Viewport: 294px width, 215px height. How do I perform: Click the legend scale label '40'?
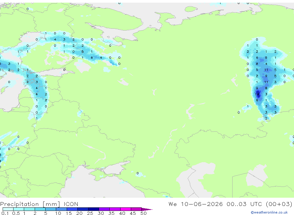[122, 213]
